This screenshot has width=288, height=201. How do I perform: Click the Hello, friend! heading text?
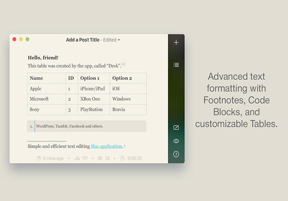coord(43,58)
